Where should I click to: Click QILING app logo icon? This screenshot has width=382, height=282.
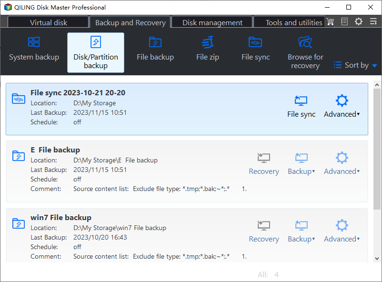click(8, 7)
